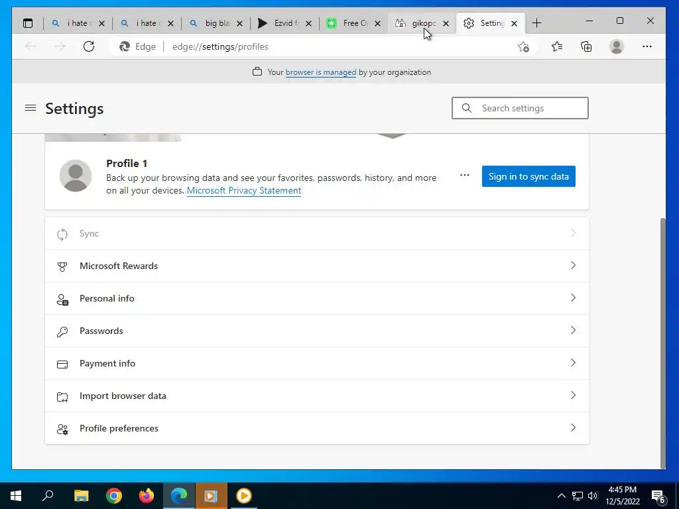Image resolution: width=679 pixels, height=509 pixels.
Task: Open a new tab with plus button
Action: click(x=536, y=23)
